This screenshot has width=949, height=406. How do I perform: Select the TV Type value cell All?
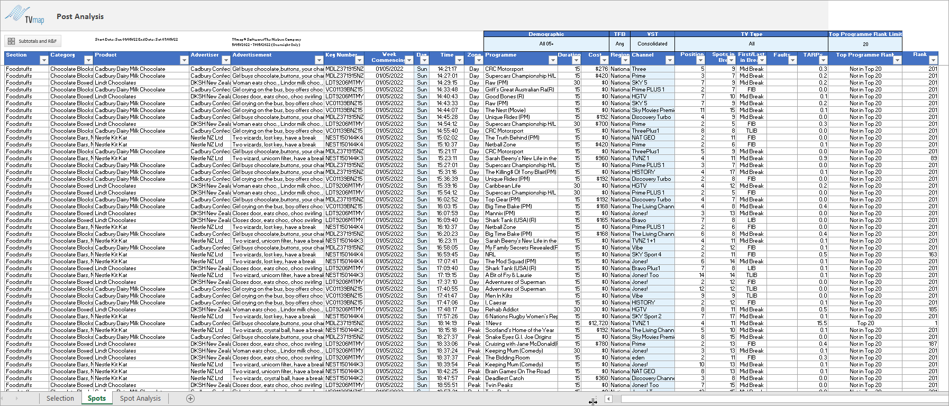pyautogui.click(x=751, y=44)
